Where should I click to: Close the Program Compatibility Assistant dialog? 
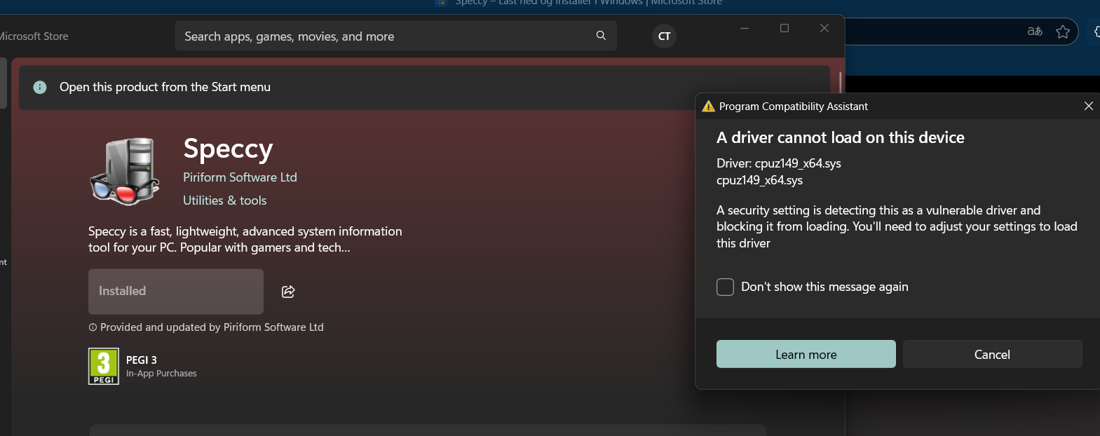click(x=1088, y=106)
